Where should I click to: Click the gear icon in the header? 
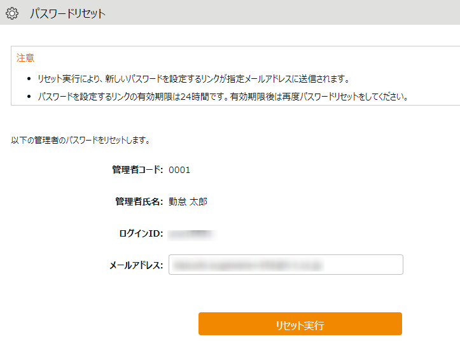[x=11, y=13]
